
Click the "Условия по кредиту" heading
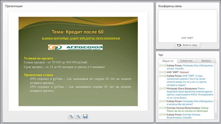pos(39,58)
